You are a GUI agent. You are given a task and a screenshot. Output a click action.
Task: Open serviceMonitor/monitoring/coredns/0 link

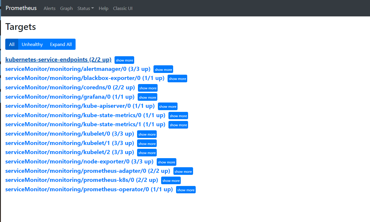point(70,88)
